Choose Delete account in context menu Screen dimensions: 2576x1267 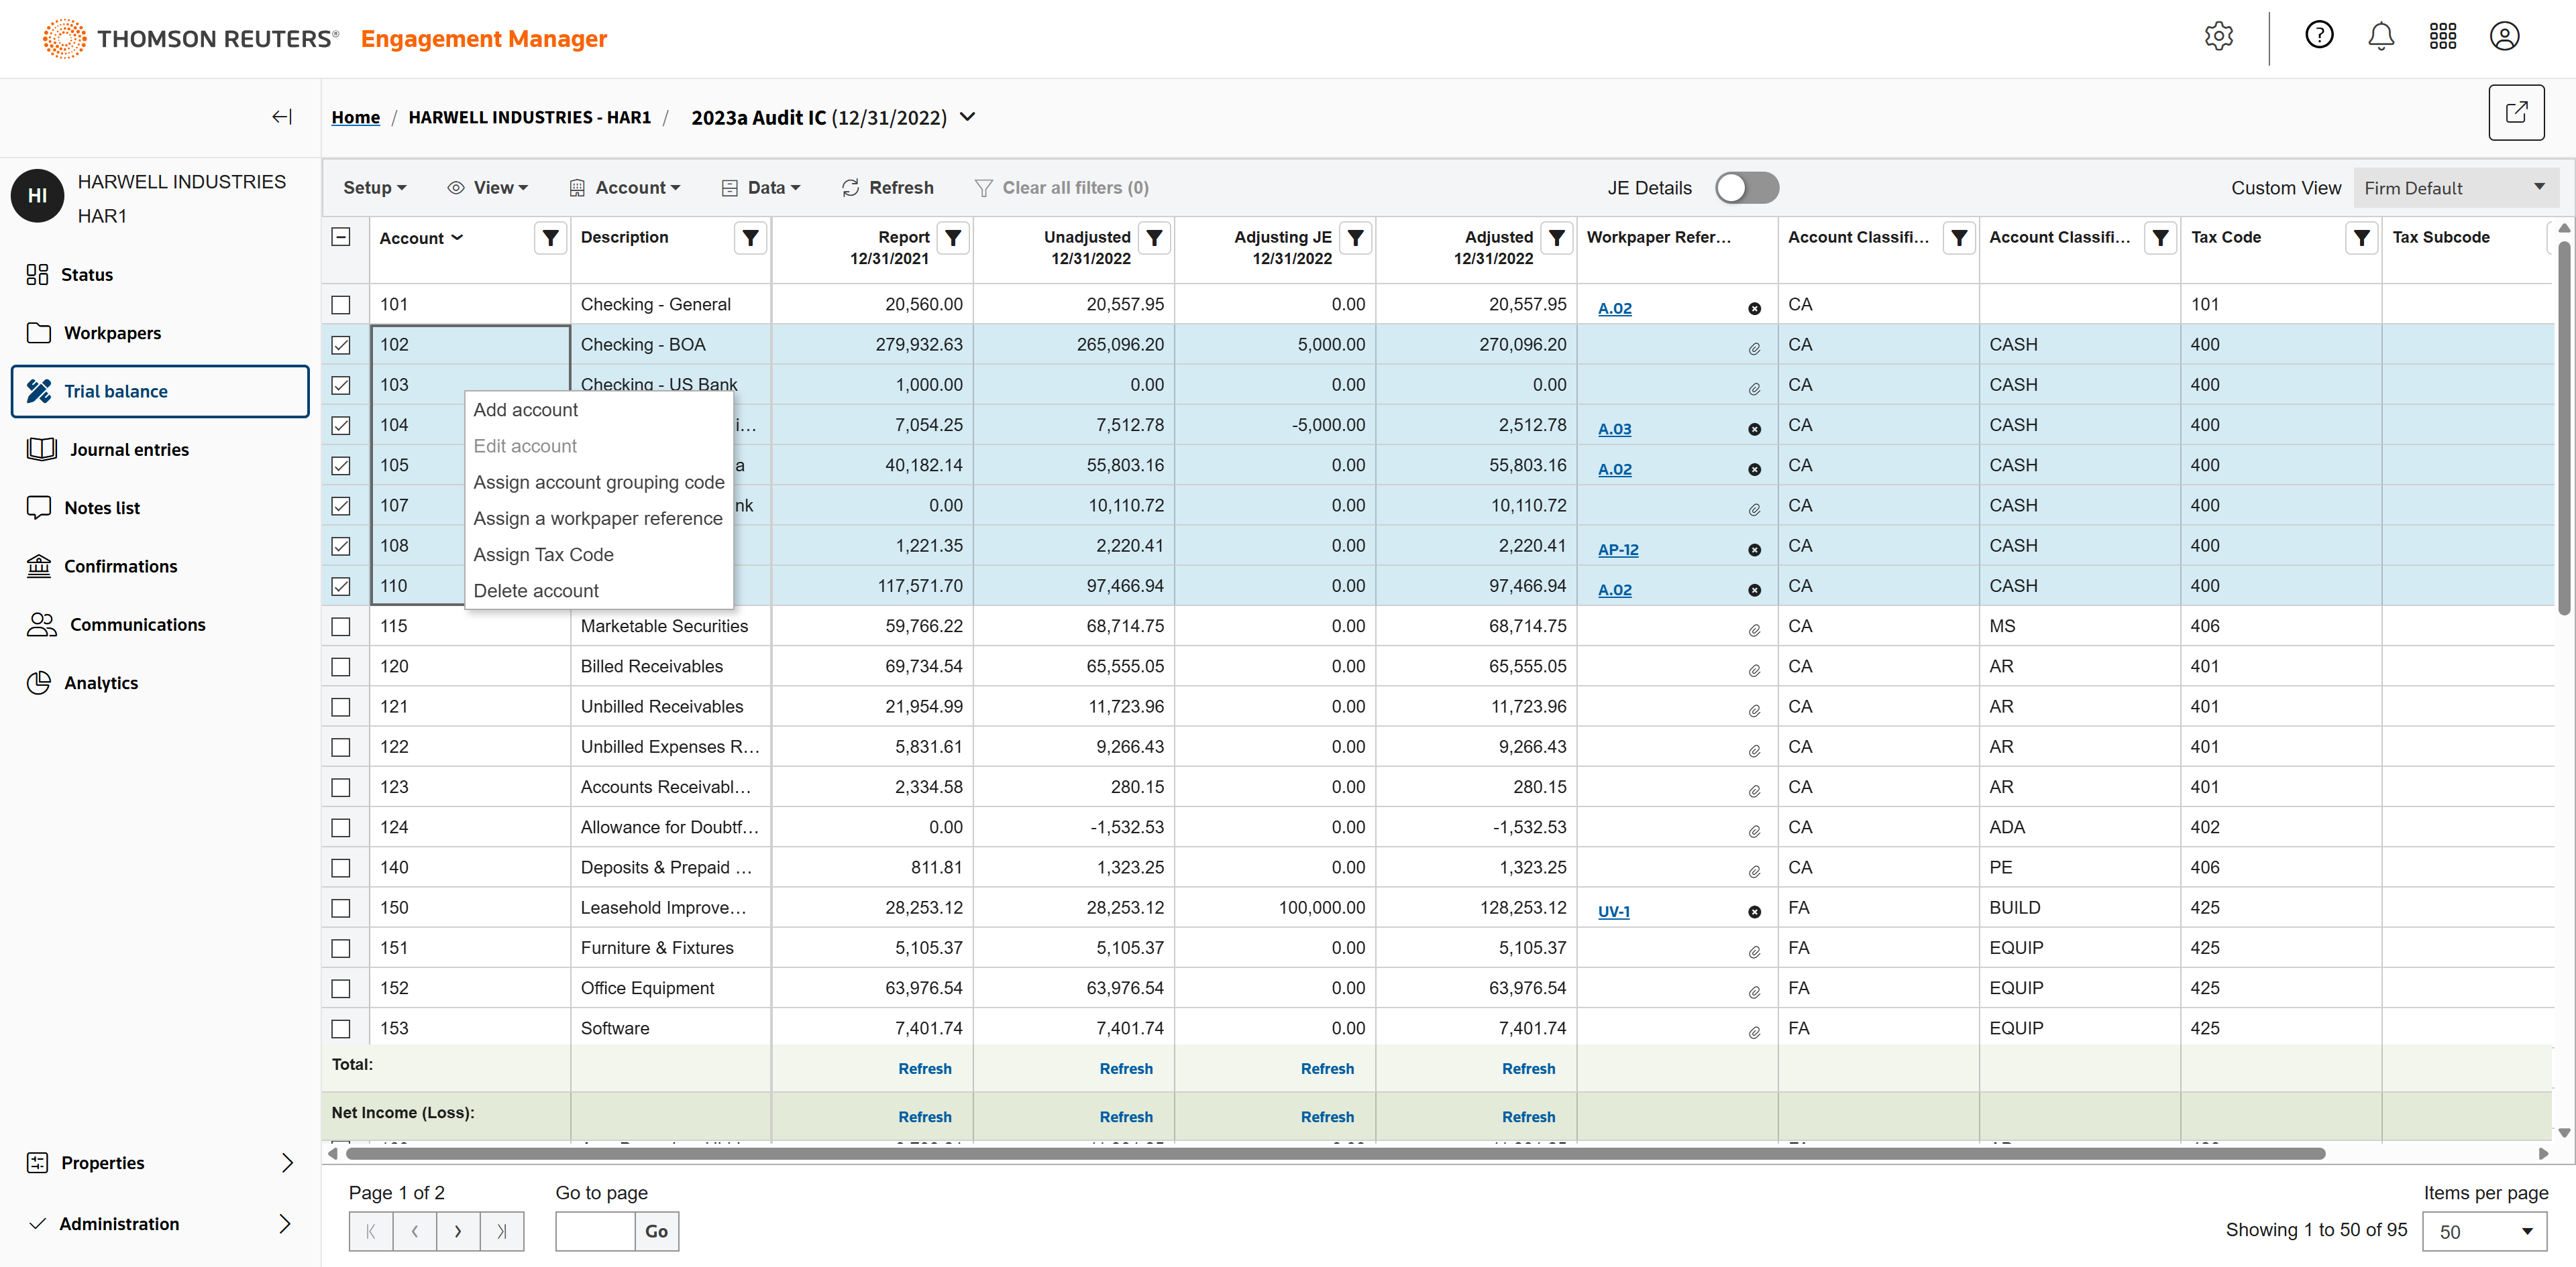click(x=536, y=591)
